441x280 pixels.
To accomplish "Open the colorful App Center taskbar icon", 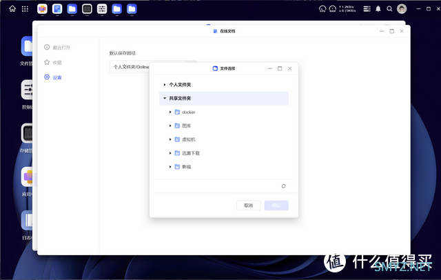I will pyautogui.click(x=42, y=9).
